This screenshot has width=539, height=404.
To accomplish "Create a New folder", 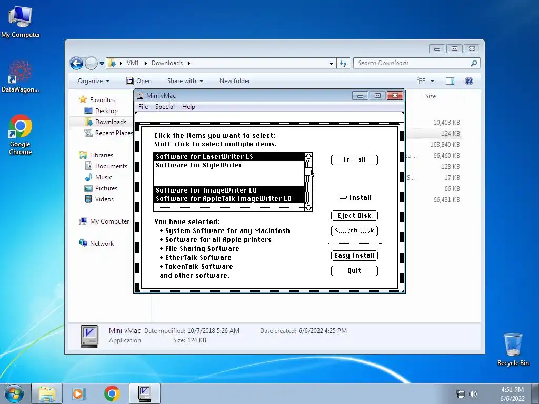I will [235, 81].
